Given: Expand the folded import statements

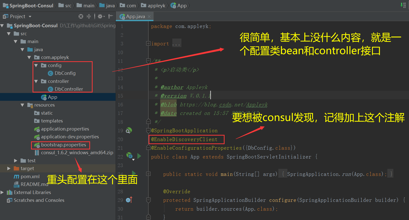Looking at the screenshot, I should click(148, 44).
